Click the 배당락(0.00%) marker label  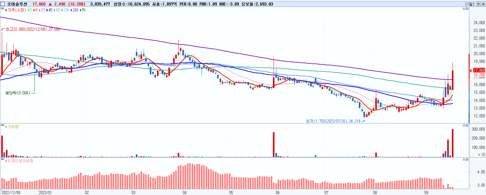point(17,93)
